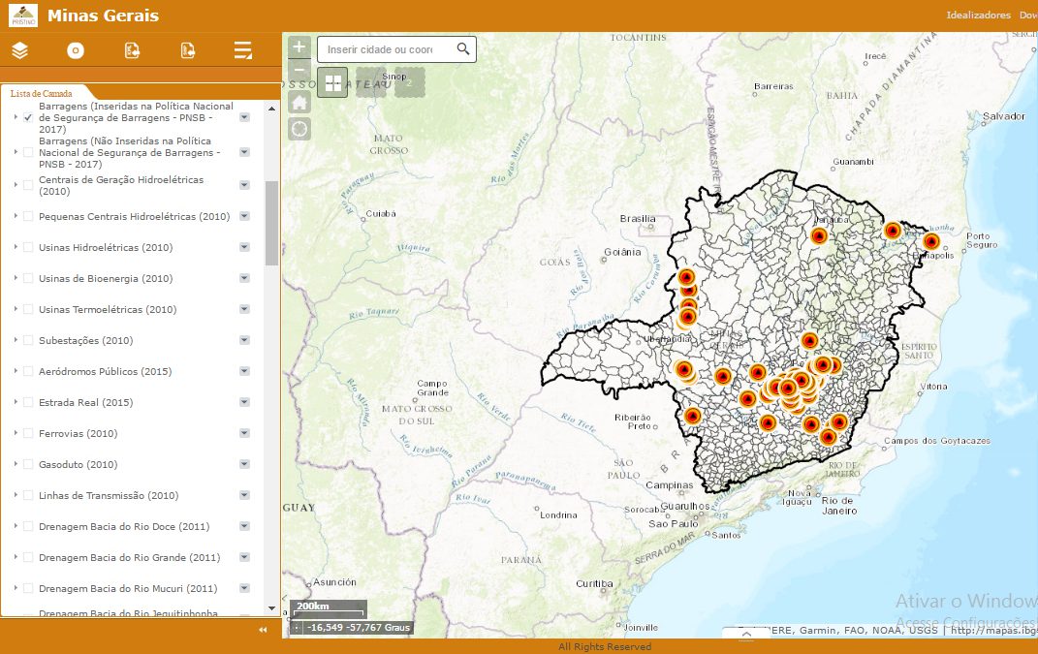Enable Aeródromos Públicos (2015) layer
Image resolution: width=1038 pixels, height=654 pixels.
click(28, 371)
